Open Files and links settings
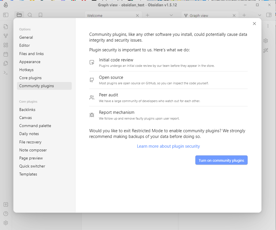Image resolution: width=276 pixels, height=230 pixels. point(44,54)
